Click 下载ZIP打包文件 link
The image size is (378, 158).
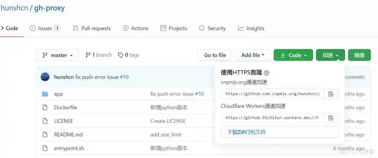(247, 132)
